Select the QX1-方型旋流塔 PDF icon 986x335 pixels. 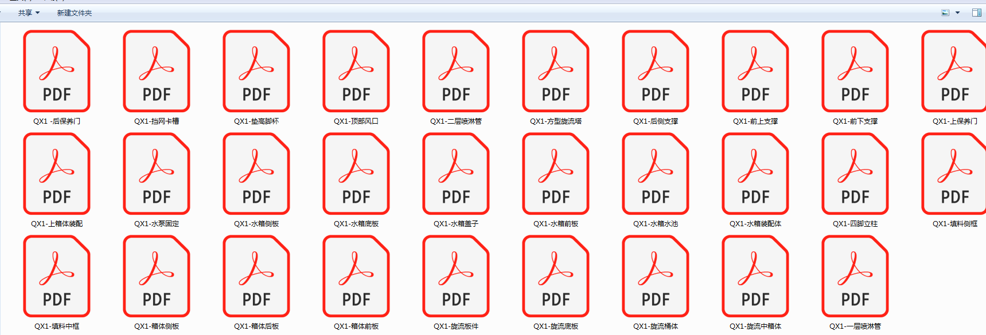tap(556, 71)
